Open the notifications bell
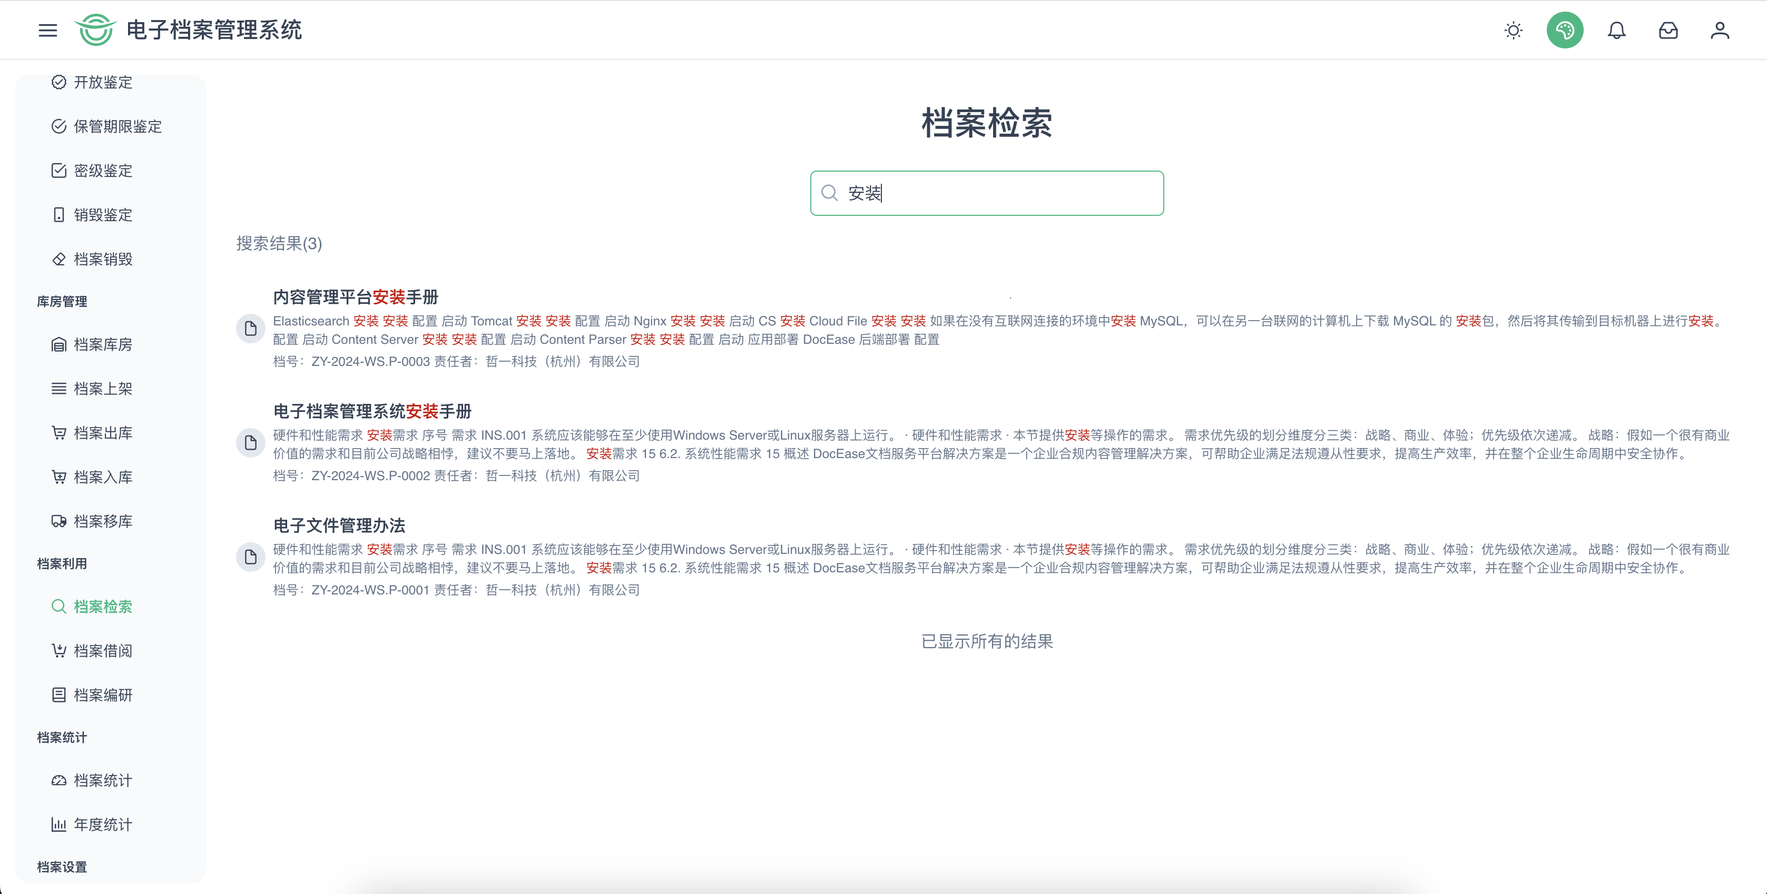 click(1617, 30)
